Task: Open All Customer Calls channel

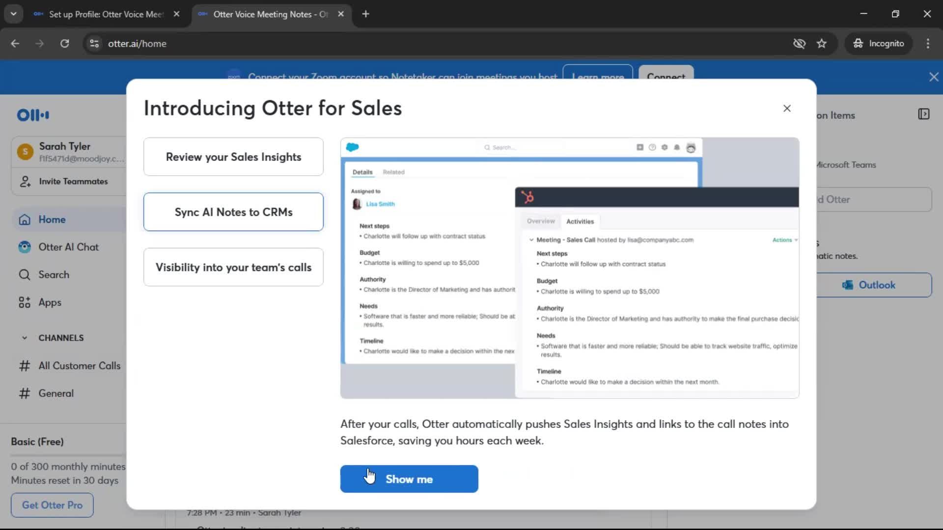Action: click(x=69, y=366)
